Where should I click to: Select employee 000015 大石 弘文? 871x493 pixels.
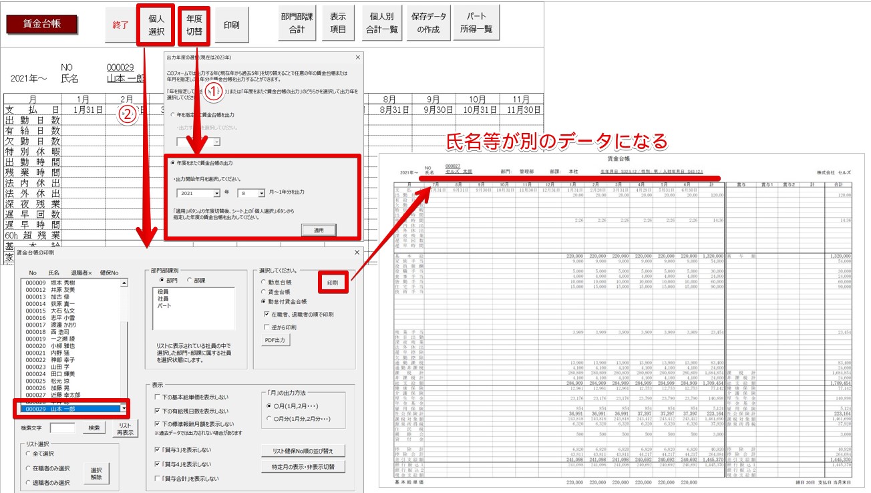(71, 311)
